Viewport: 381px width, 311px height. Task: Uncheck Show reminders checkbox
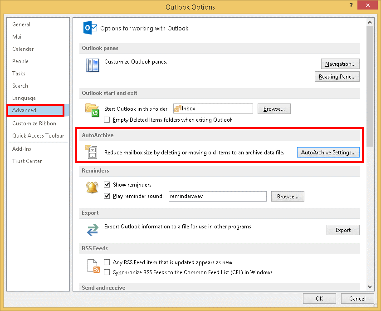pyautogui.click(x=107, y=185)
